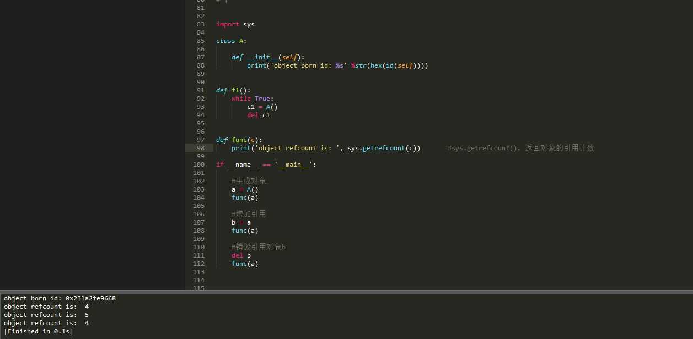Click gutter line number 107
693x339 pixels.
pos(198,222)
